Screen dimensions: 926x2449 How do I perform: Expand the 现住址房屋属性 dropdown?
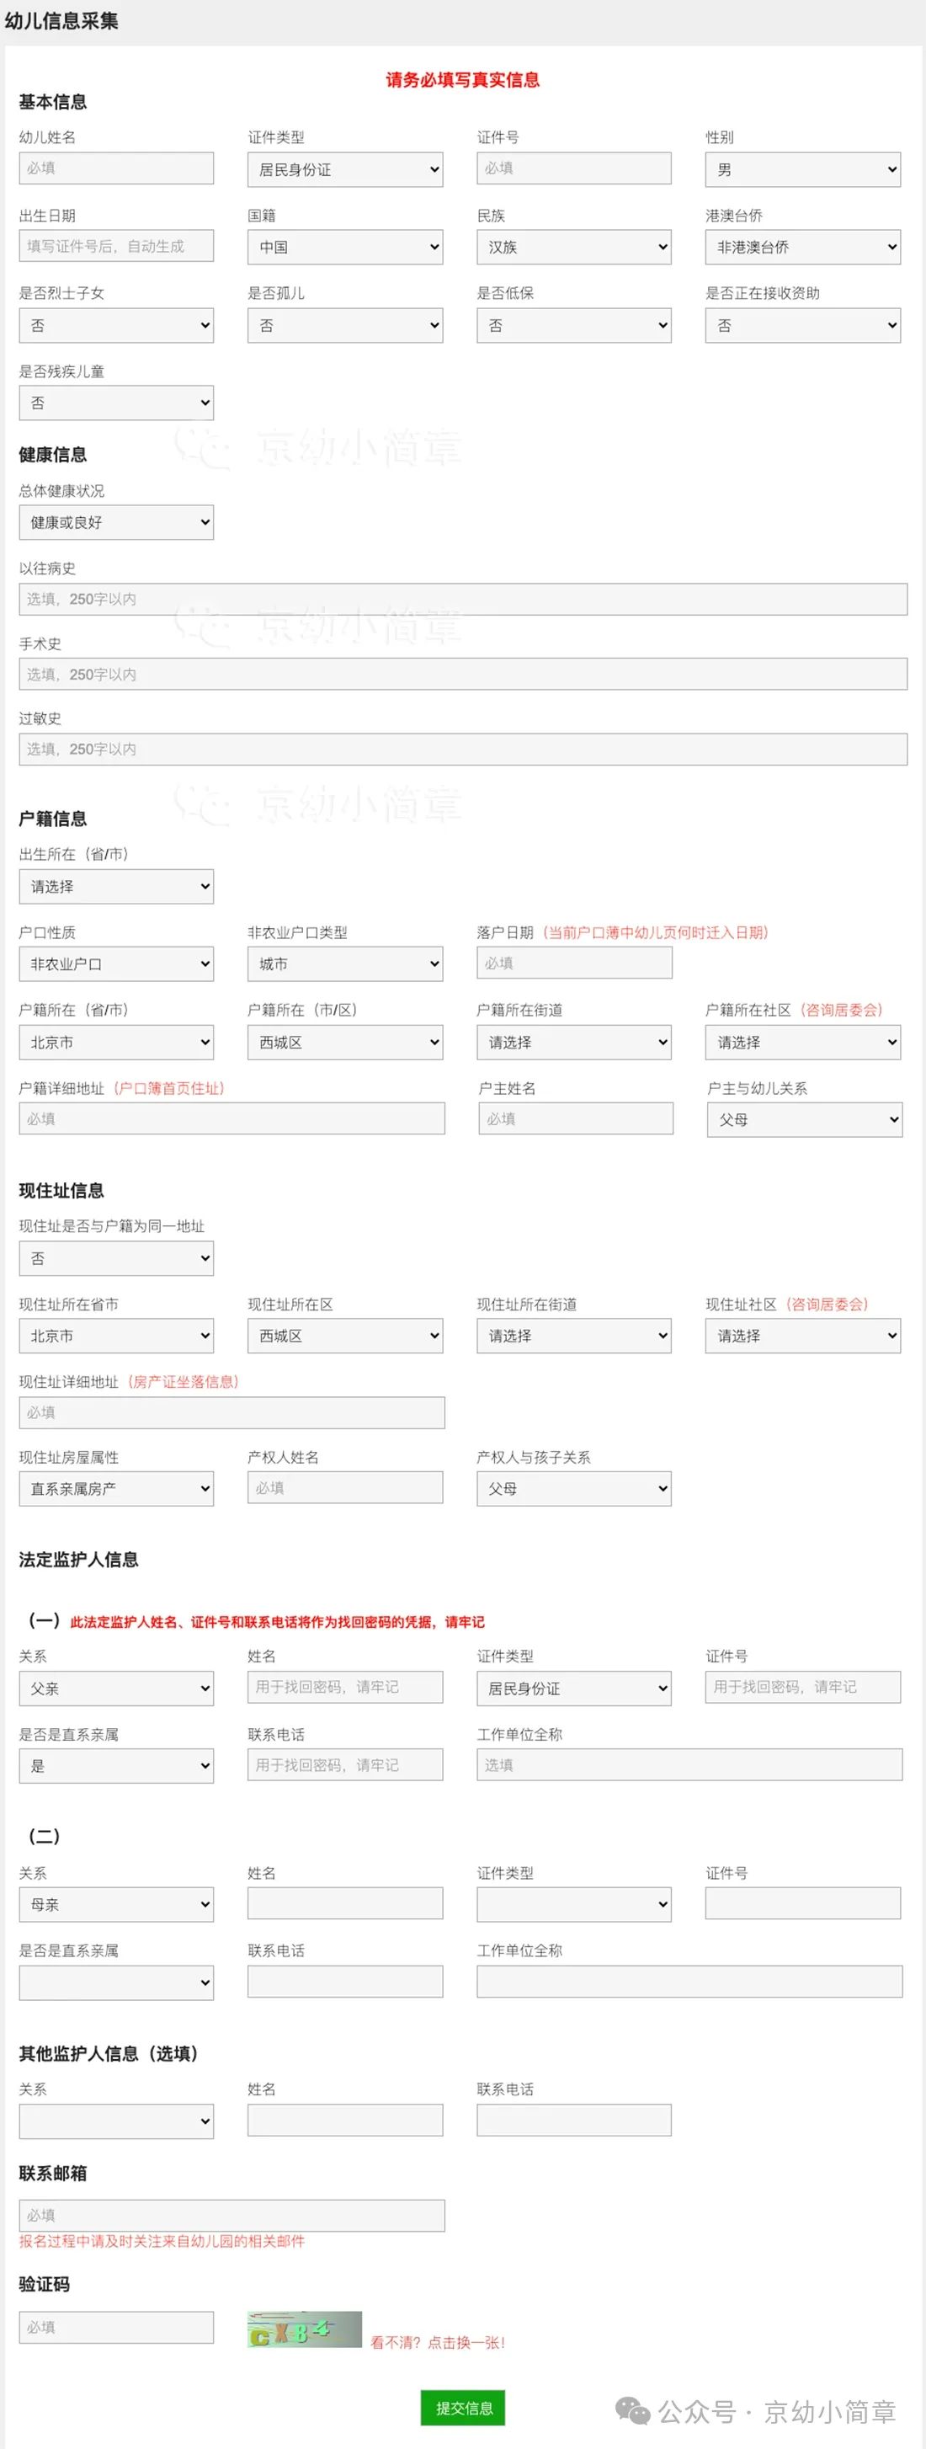tap(116, 1489)
